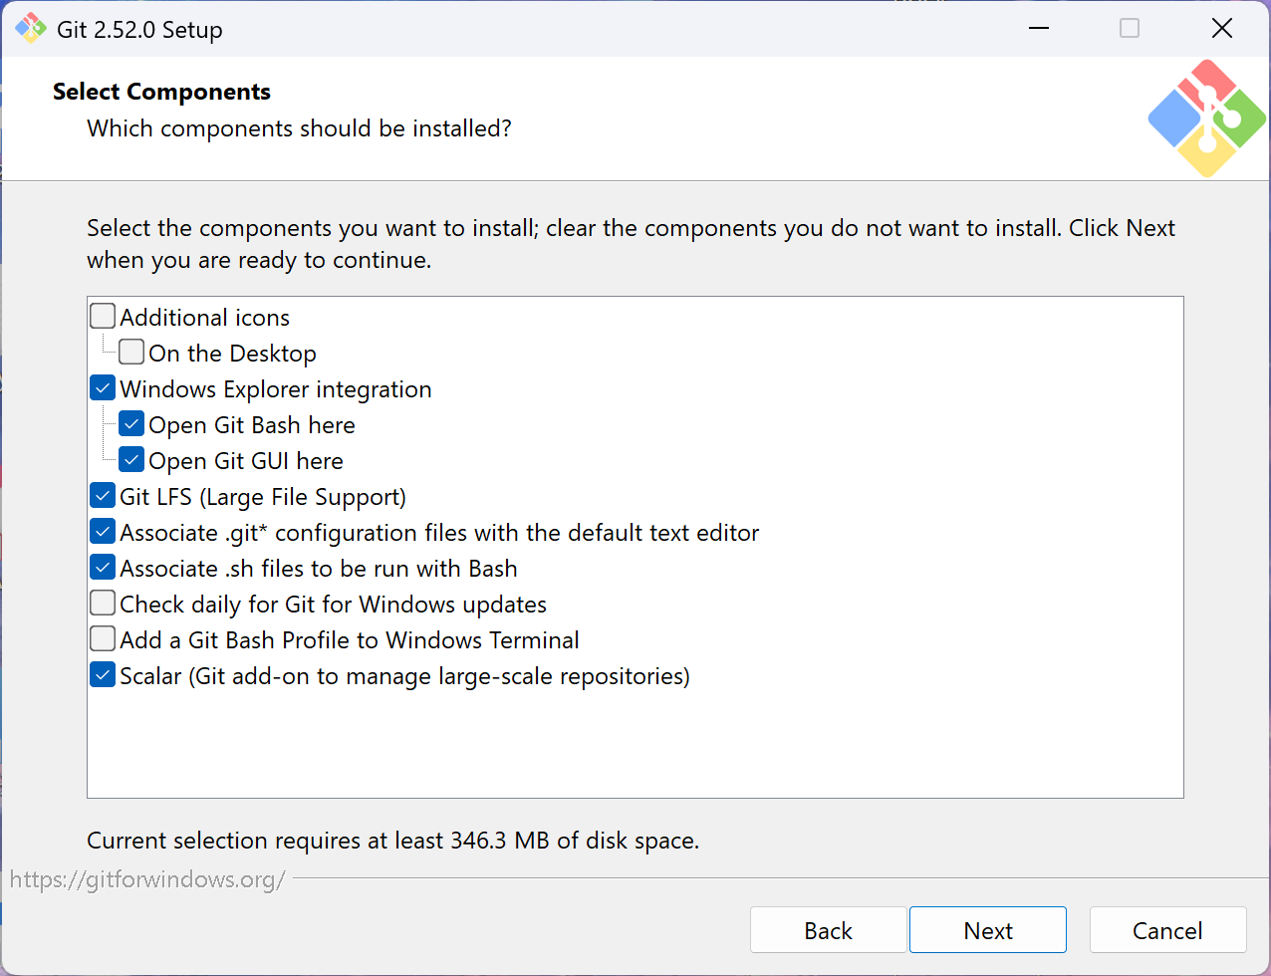
Task: Toggle Git LFS (Large File Support)
Action: tap(103, 496)
